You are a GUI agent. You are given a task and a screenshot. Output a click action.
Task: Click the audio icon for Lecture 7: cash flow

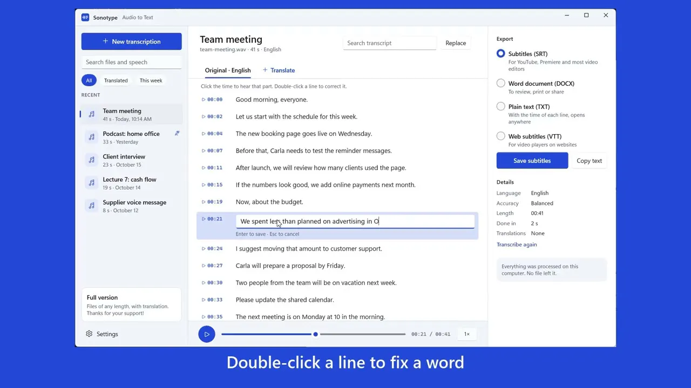click(91, 183)
